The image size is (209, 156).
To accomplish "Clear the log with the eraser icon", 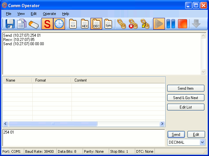I will pyautogui.click(x=33, y=24).
